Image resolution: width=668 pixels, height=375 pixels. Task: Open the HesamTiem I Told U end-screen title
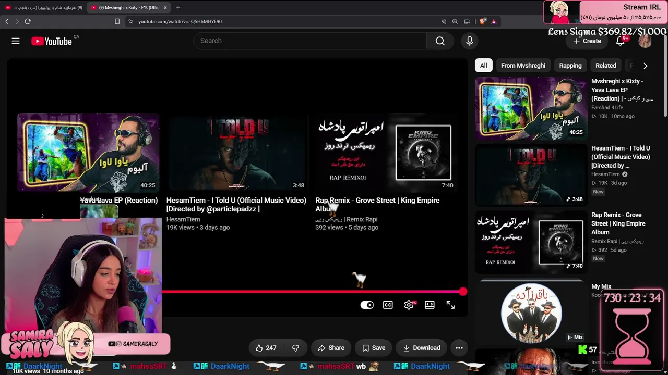(x=236, y=205)
